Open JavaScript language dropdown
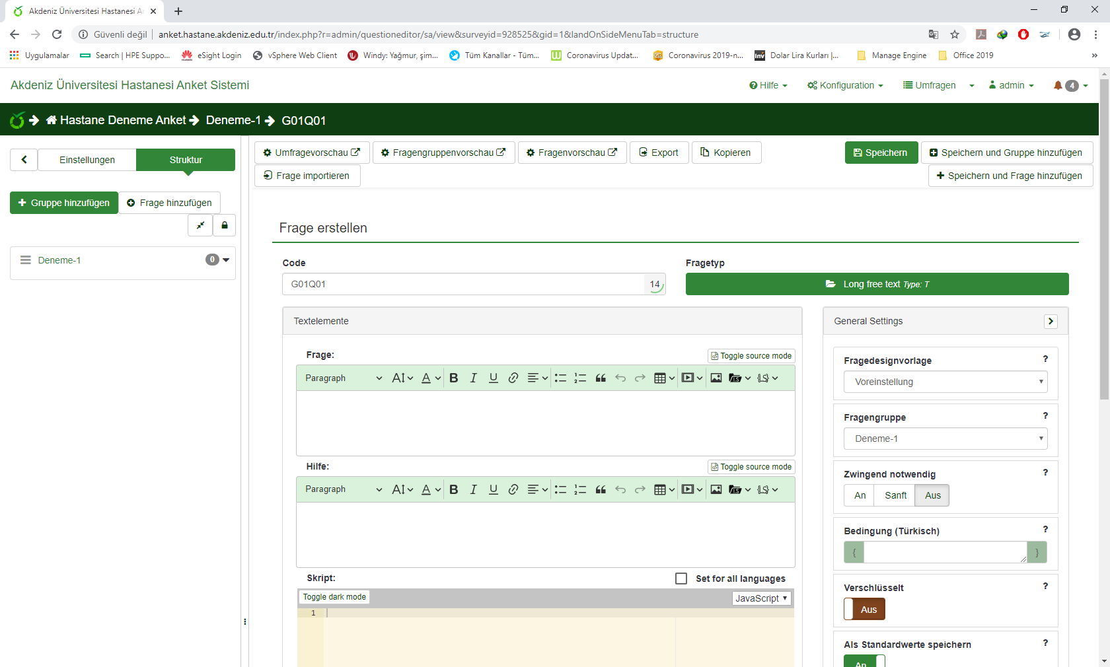Image resolution: width=1110 pixels, height=667 pixels. tap(762, 598)
